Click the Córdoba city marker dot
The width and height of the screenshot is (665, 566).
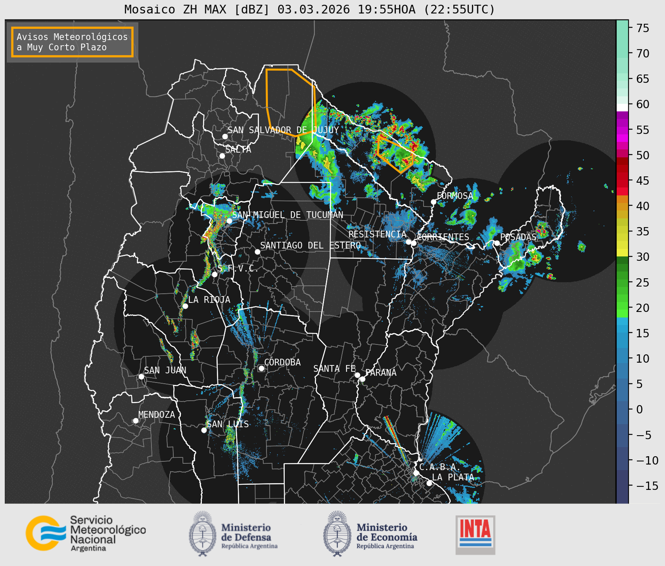261,368
